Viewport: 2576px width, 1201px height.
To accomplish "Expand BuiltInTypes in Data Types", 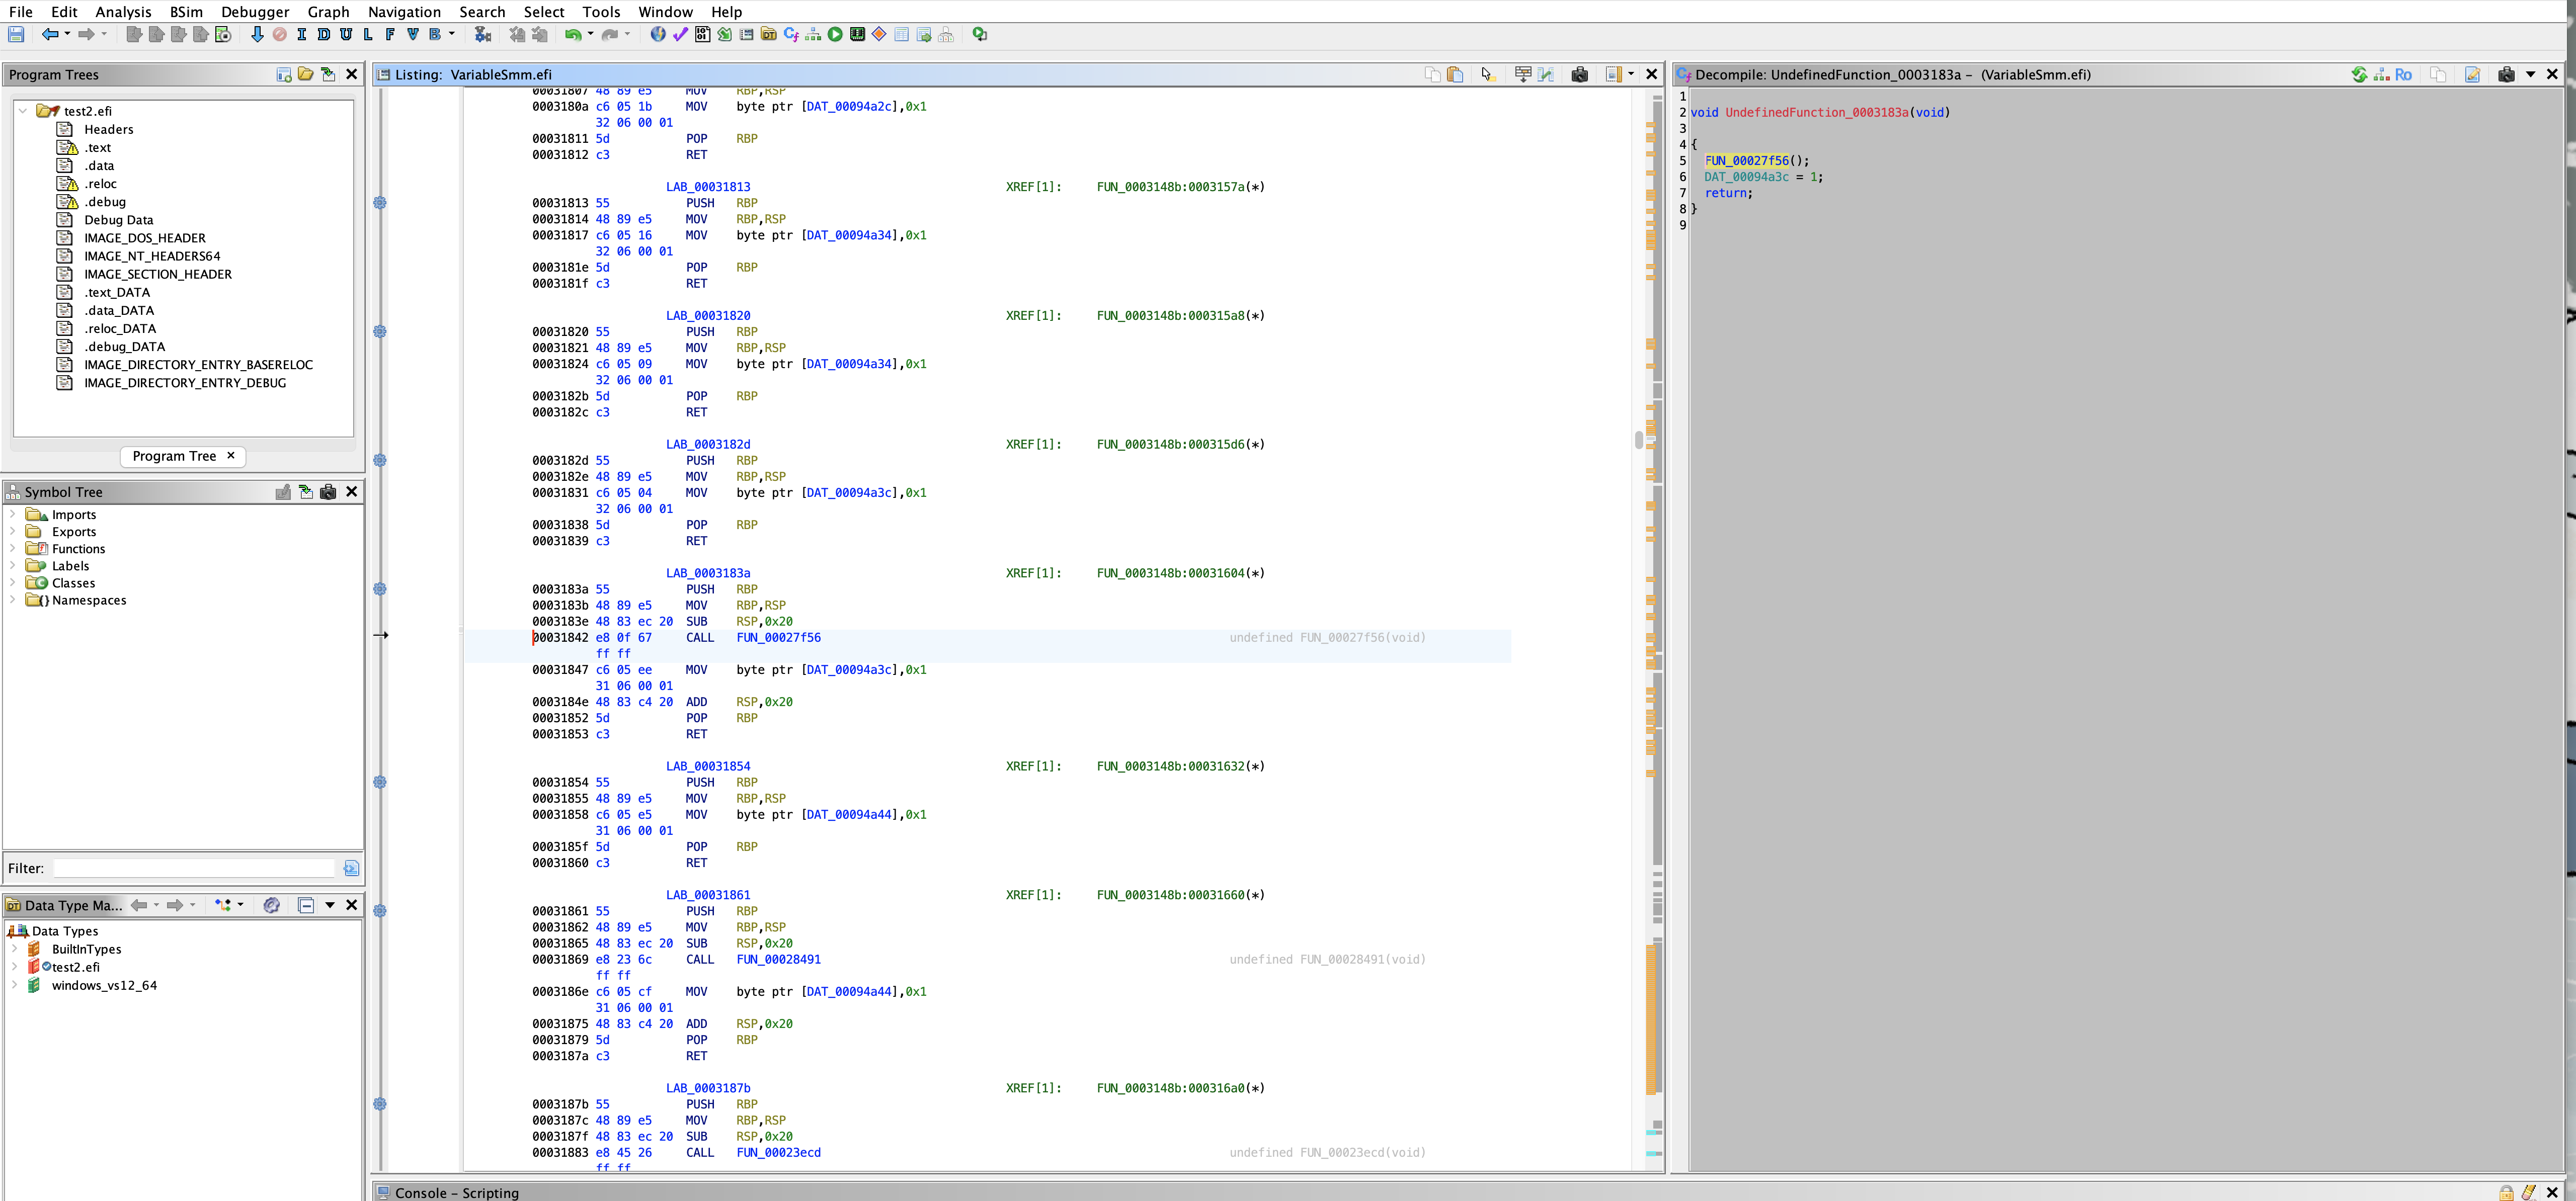I will coord(14,949).
